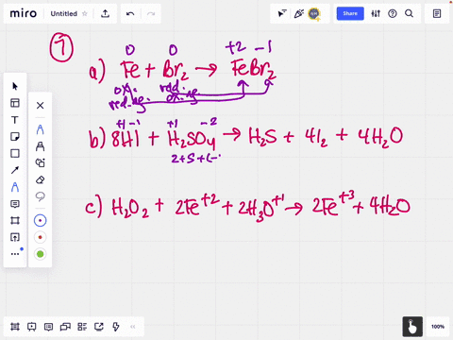The width and height of the screenshot is (453, 340).
Task: Open the cards grid view icon
Action: click(x=82, y=327)
